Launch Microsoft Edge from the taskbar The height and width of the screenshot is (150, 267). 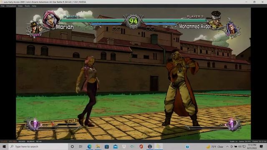point(89,146)
